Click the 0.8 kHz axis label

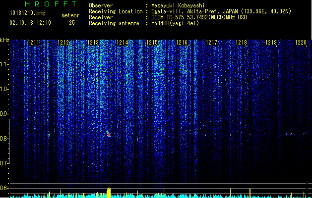coord(4,139)
